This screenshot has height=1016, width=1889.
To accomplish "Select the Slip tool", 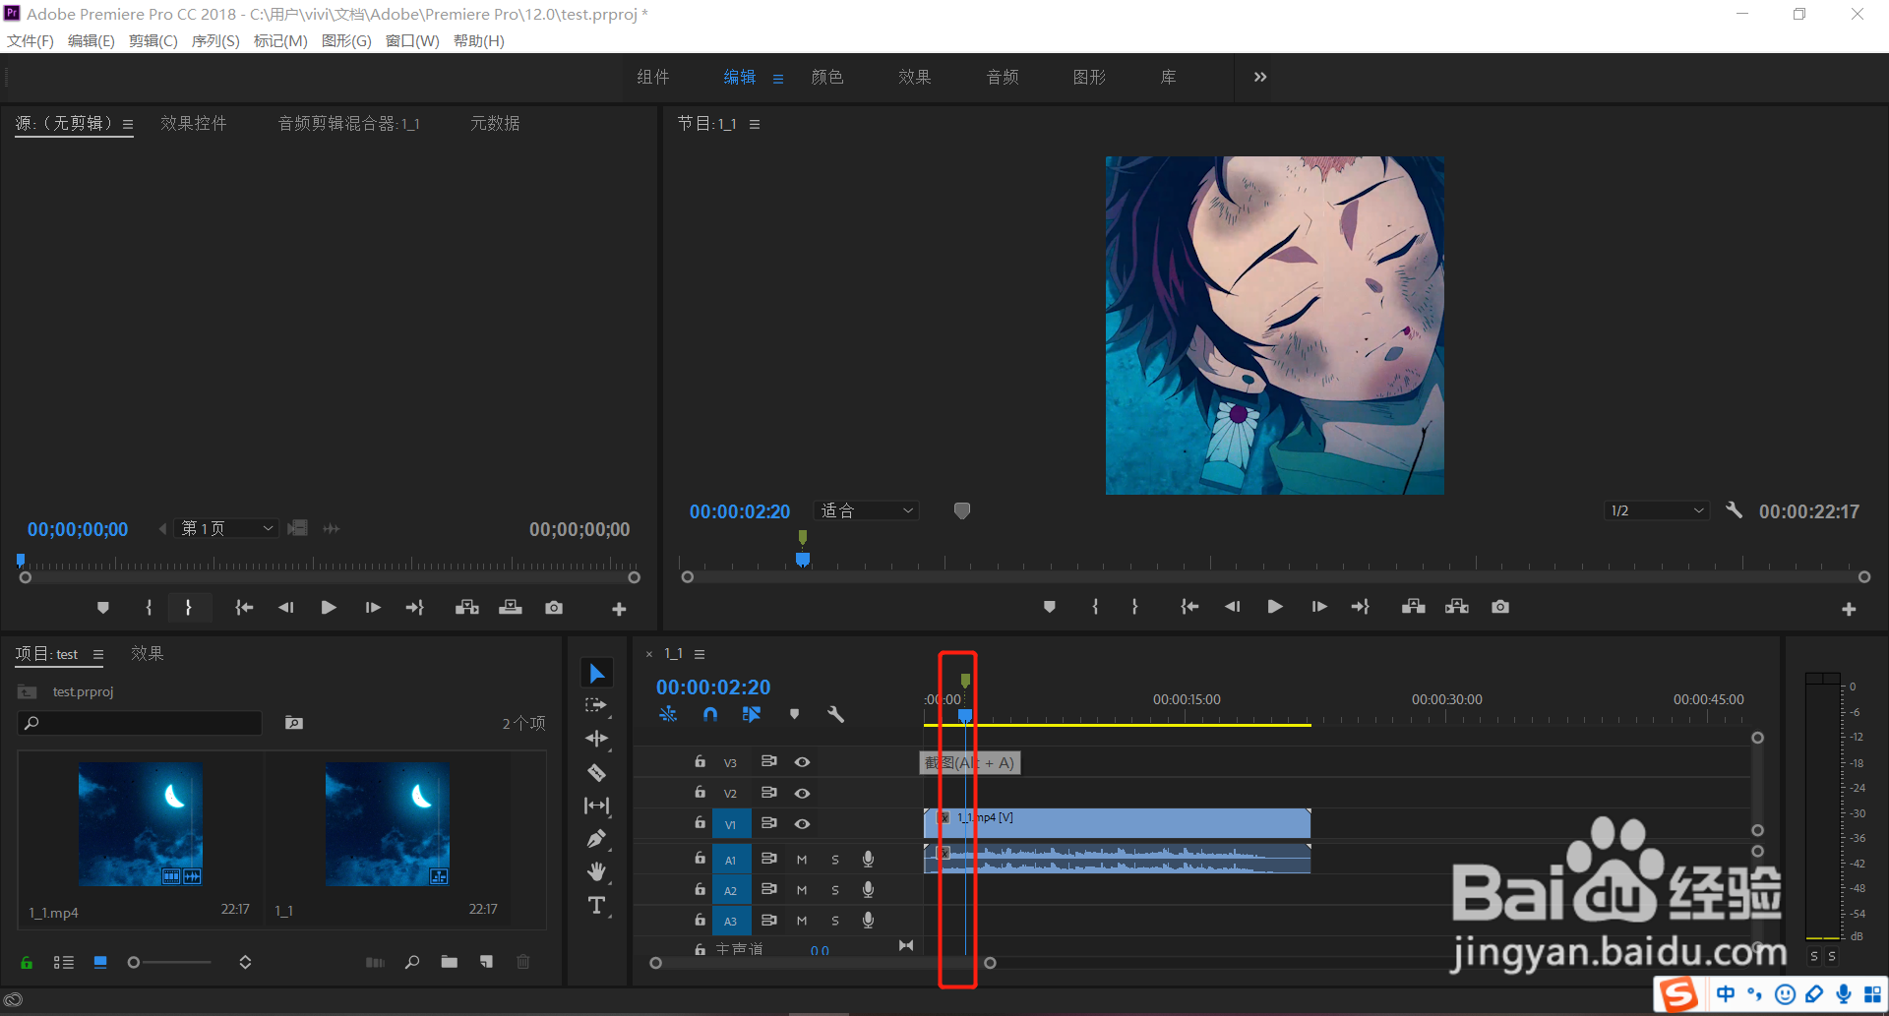I will pos(596,806).
